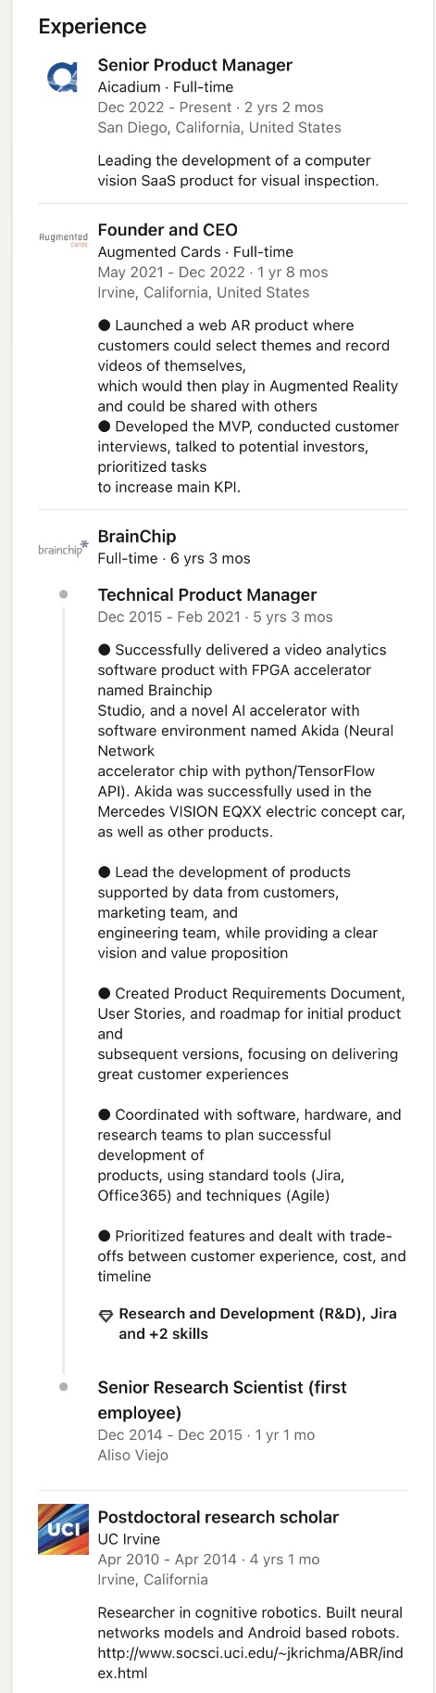Click the Mercedes VISION EQXX description paragraph
436x1693 pixels.
click(252, 741)
